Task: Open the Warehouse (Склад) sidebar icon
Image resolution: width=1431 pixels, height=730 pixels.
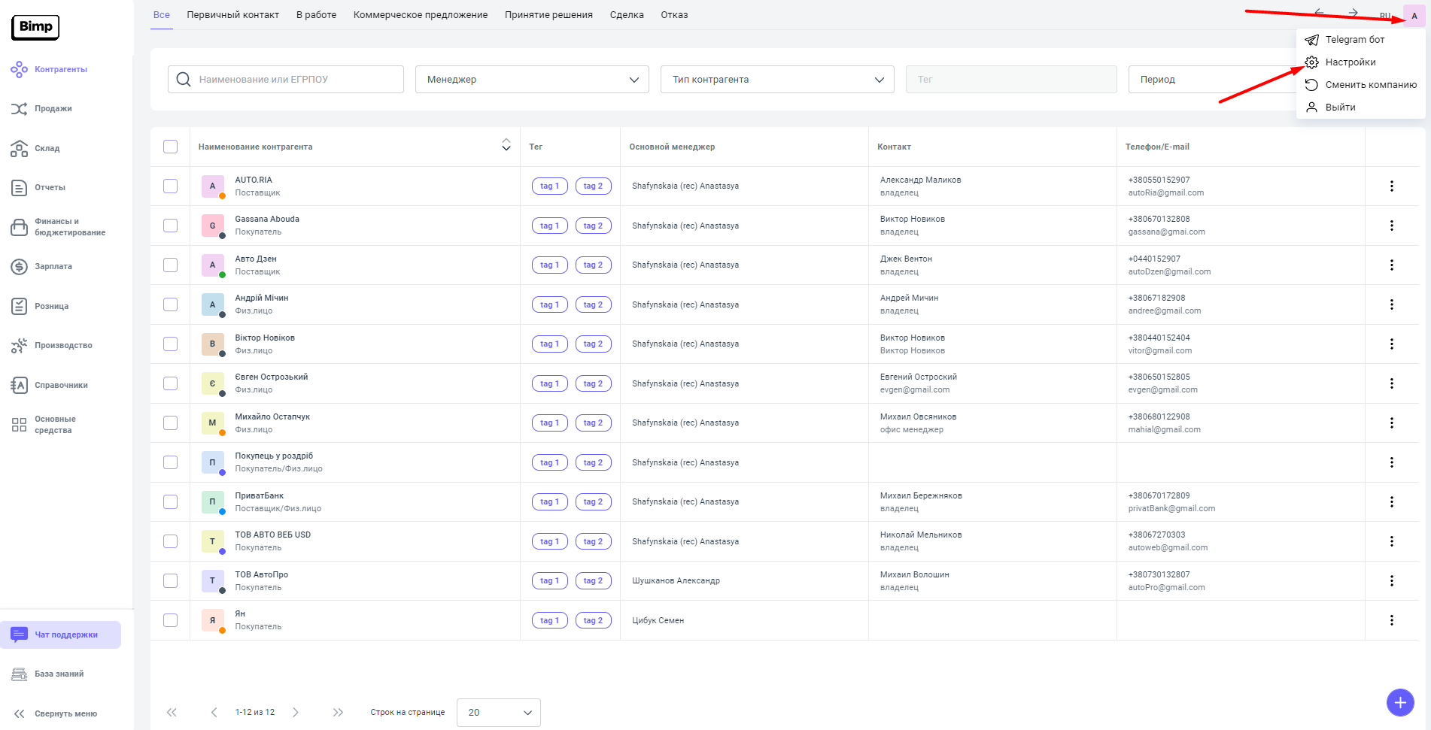Action: [x=20, y=149]
